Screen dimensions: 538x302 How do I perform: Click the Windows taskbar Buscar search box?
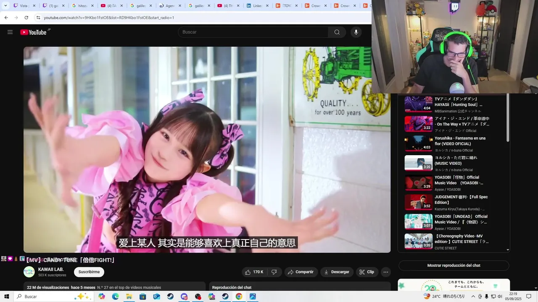click(53, 297)
